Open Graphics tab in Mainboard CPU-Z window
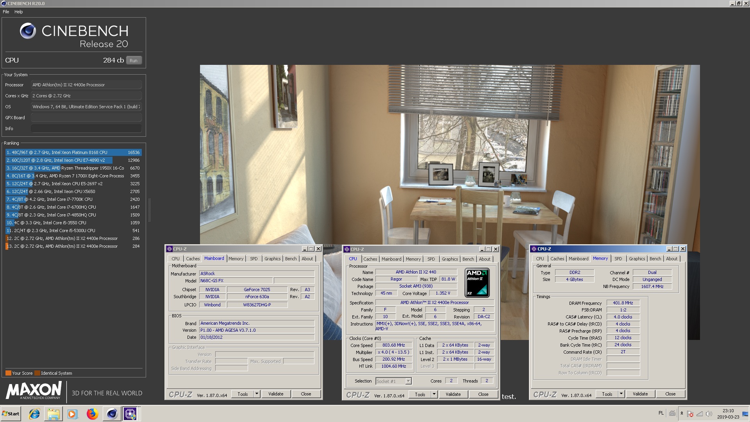 coord(272,259)
